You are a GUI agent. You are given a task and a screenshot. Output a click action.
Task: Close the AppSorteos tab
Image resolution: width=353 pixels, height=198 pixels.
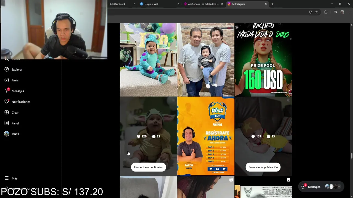point(222,4)
